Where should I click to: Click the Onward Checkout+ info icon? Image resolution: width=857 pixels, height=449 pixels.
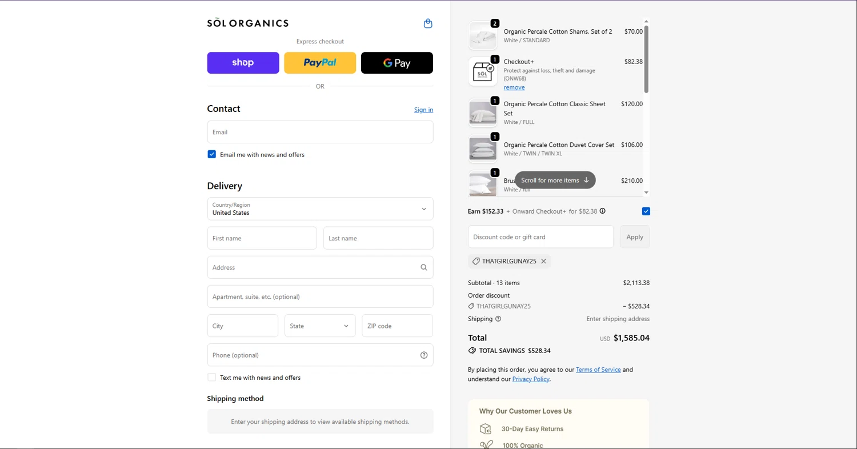602,211
